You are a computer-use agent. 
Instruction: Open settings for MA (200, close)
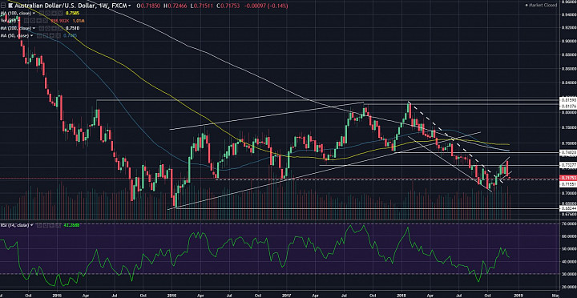click(x=48, y=28)
